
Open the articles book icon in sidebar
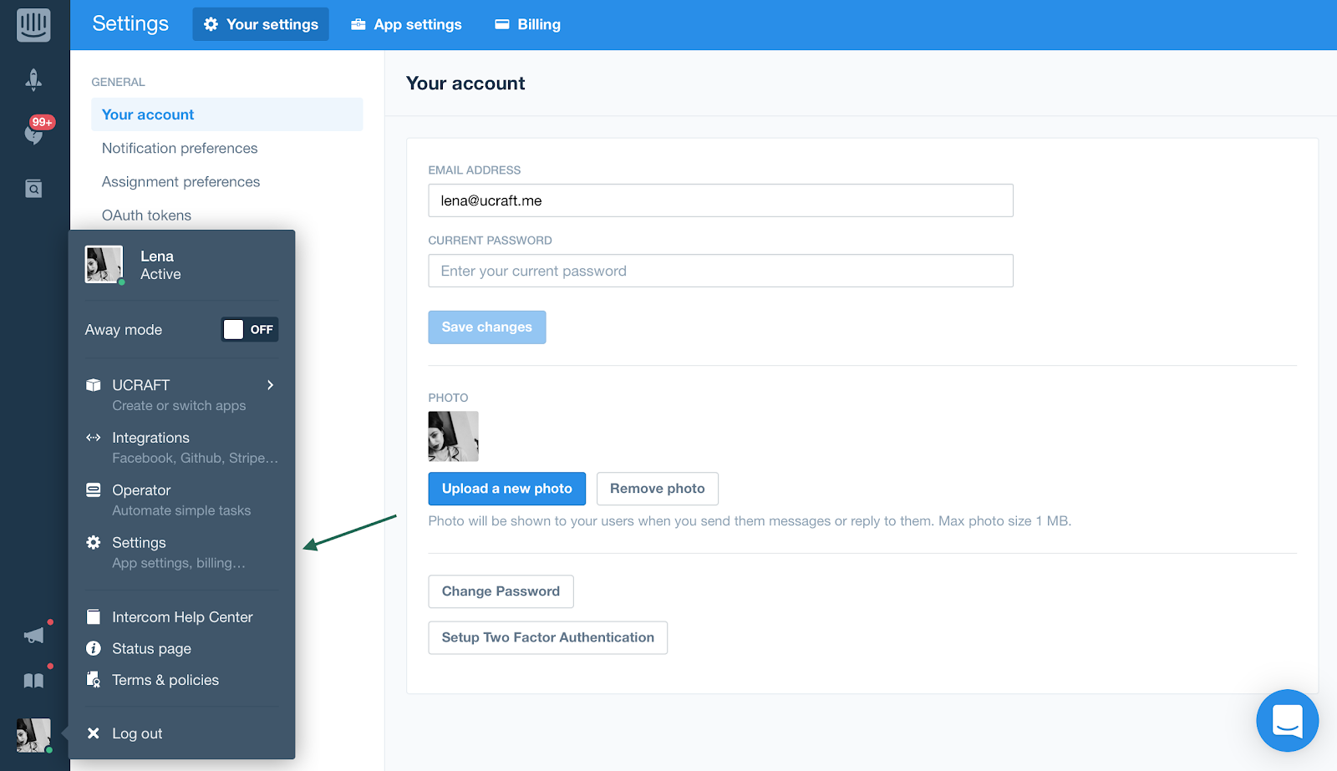click(x=33, y=681)
